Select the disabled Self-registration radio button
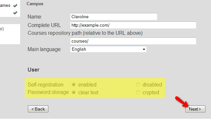 click(138, 85)
